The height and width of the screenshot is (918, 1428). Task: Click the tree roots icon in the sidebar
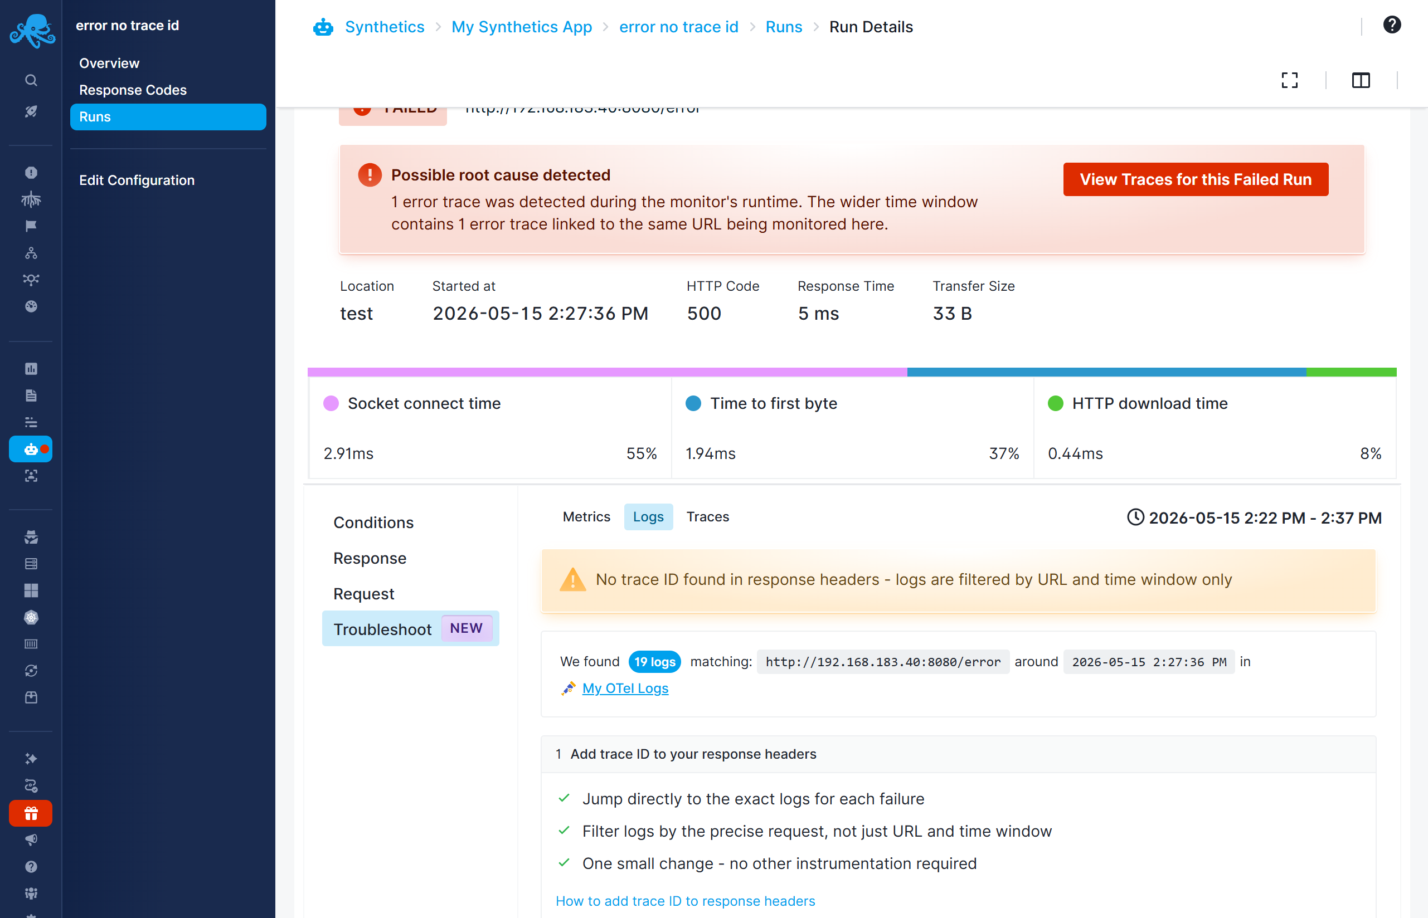coord(31,199)
